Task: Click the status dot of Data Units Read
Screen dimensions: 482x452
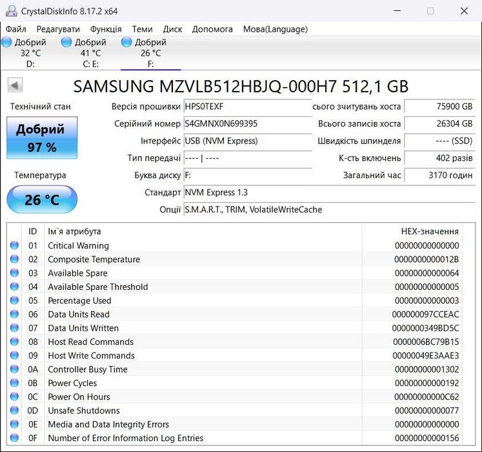Action: [14, 314]
